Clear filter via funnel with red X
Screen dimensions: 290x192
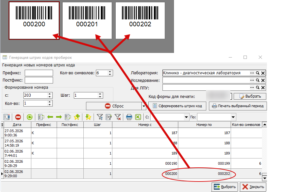click(118, 117)
